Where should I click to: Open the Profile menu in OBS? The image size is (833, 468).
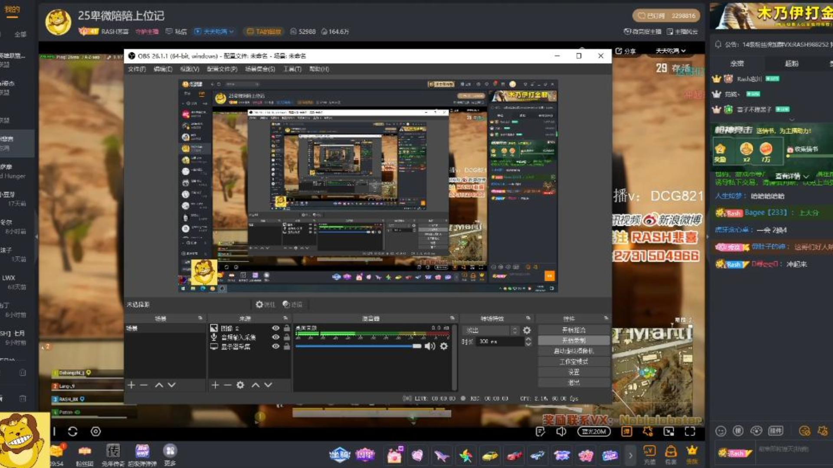click(x=222, y=69)
